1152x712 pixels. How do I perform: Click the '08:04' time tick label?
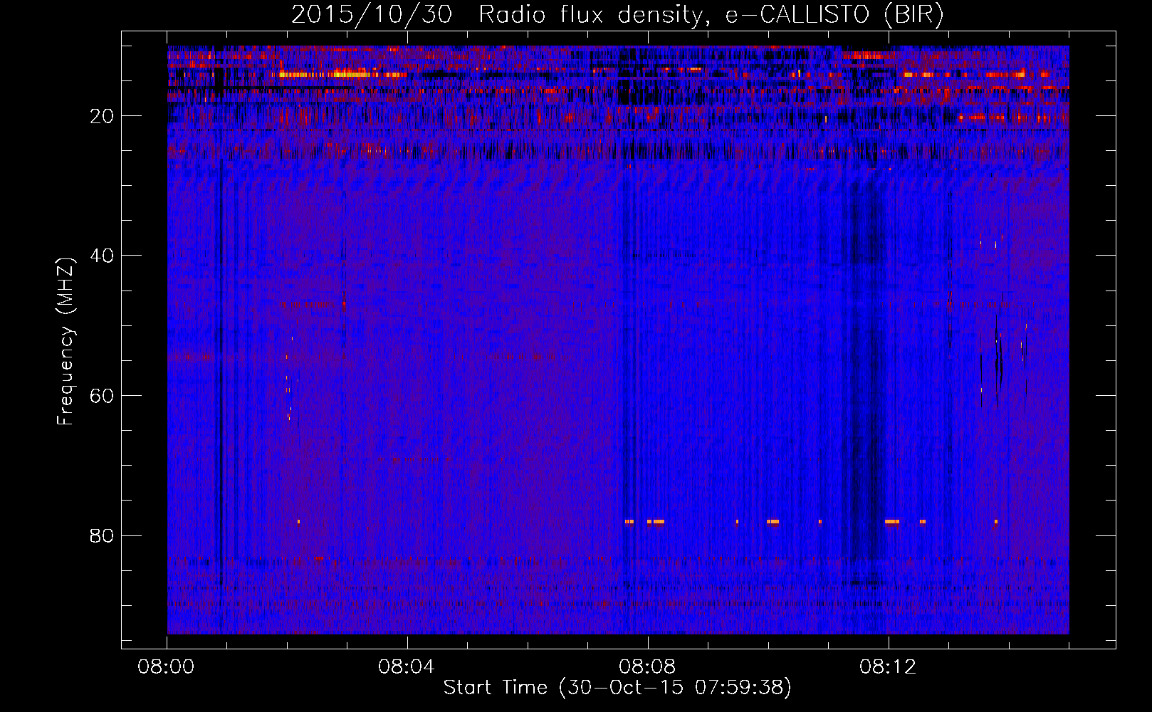pyautogui.click(x=407, y=667)
